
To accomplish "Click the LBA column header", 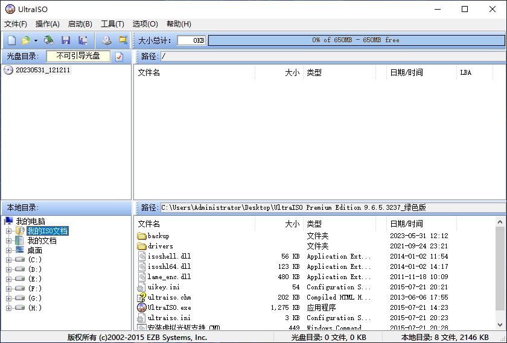I will [x=474, y=73].
